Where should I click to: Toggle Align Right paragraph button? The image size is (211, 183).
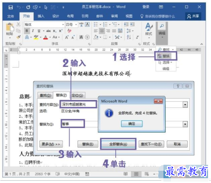coord(108,31)
